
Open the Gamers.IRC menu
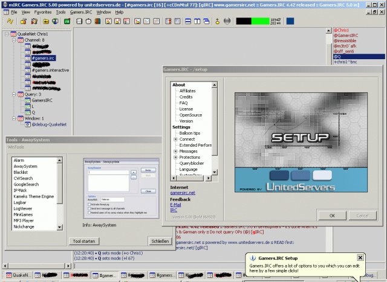[x=81, y=12]
